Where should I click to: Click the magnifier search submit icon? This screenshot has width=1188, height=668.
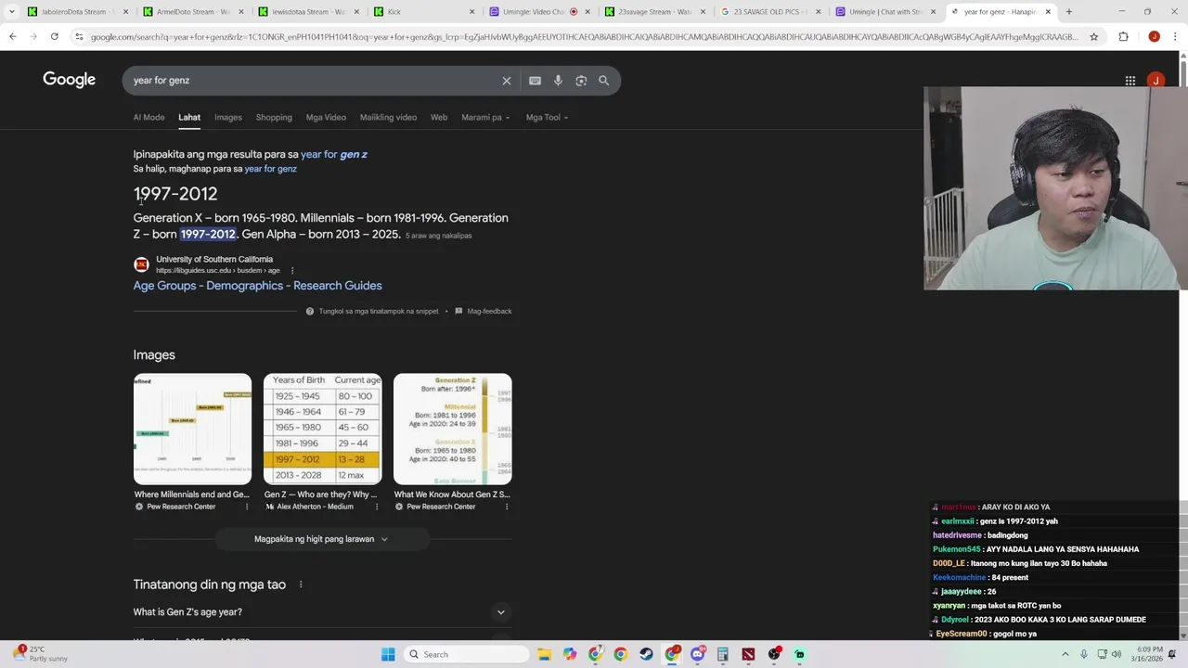pos(604,81)
